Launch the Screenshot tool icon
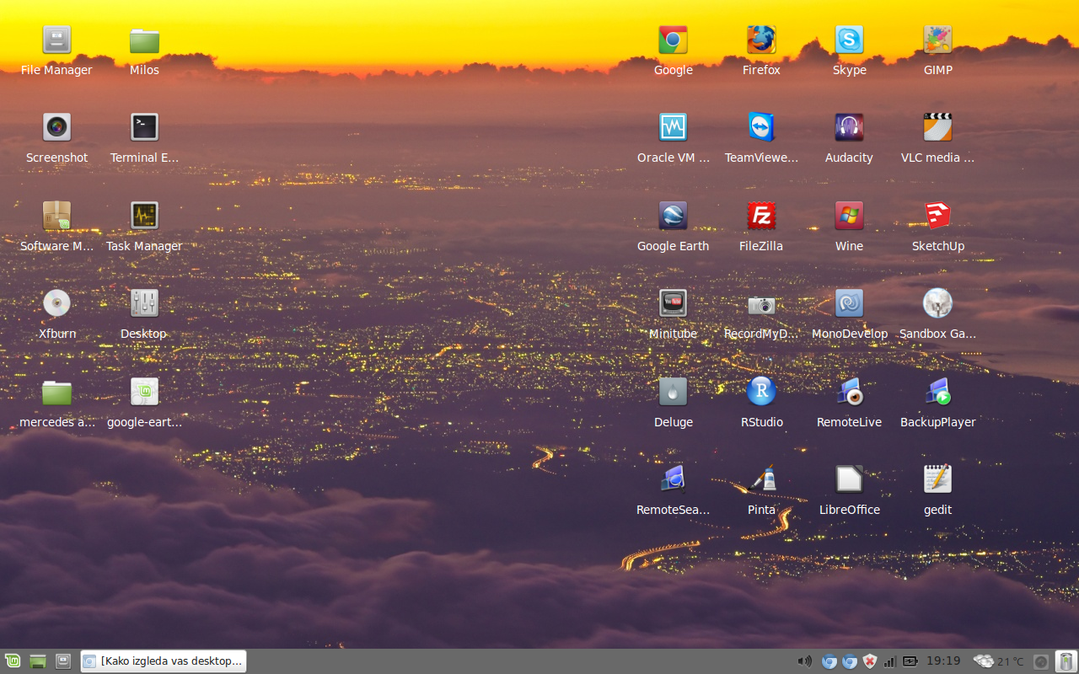The width and height of the screenshot is (1079, 674). click(56, 127)
